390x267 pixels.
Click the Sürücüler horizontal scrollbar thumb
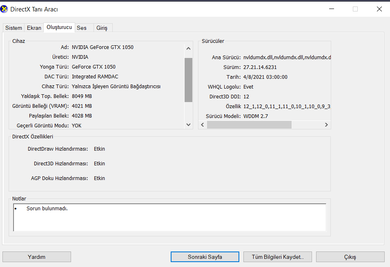coord(249,125)
